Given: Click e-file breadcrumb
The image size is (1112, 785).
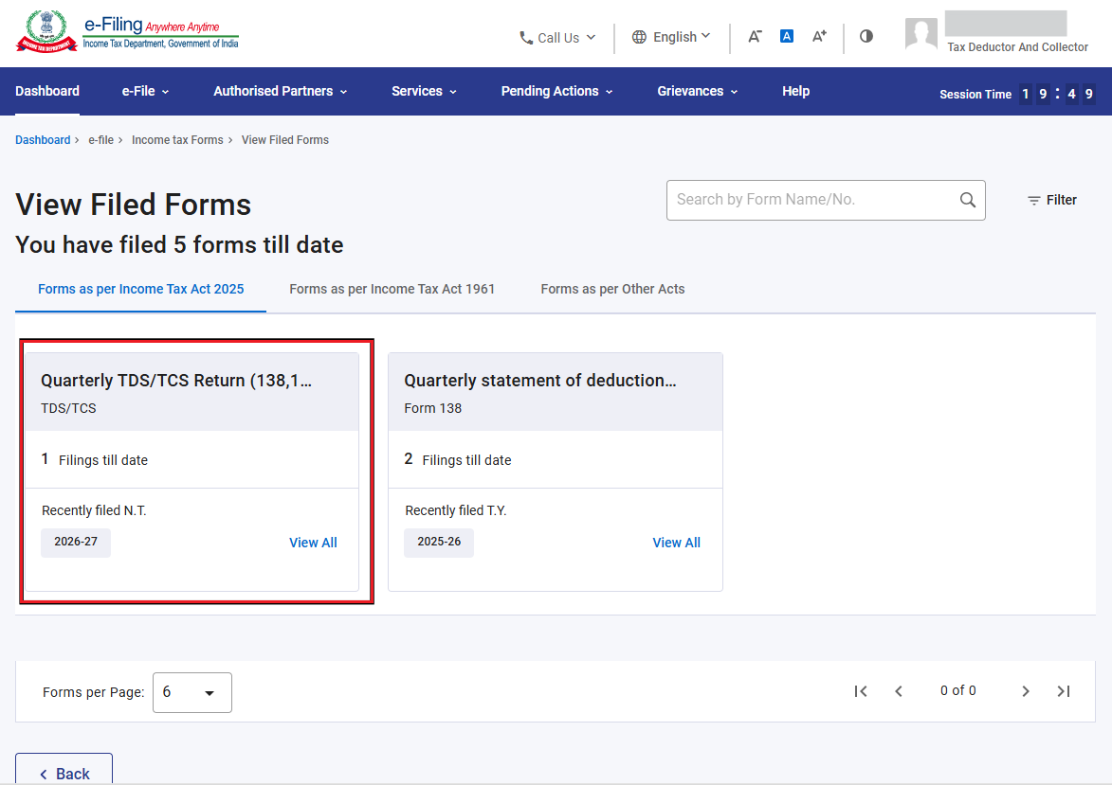Looking at the screenshot, I should tap(100, 140).
